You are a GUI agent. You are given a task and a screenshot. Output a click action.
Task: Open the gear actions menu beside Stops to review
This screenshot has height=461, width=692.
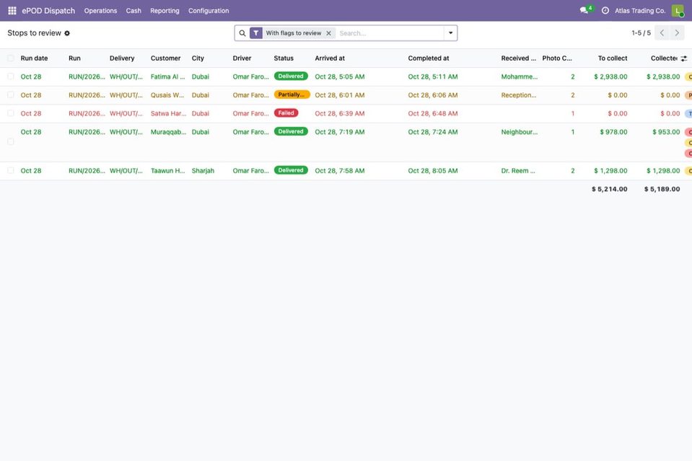click(67, 33)
